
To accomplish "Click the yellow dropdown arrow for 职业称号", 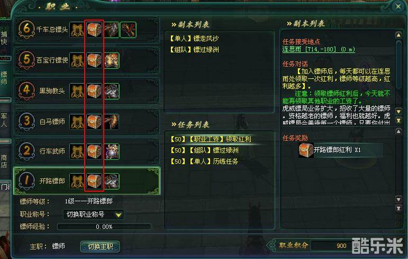I will (x=119, y=215).
